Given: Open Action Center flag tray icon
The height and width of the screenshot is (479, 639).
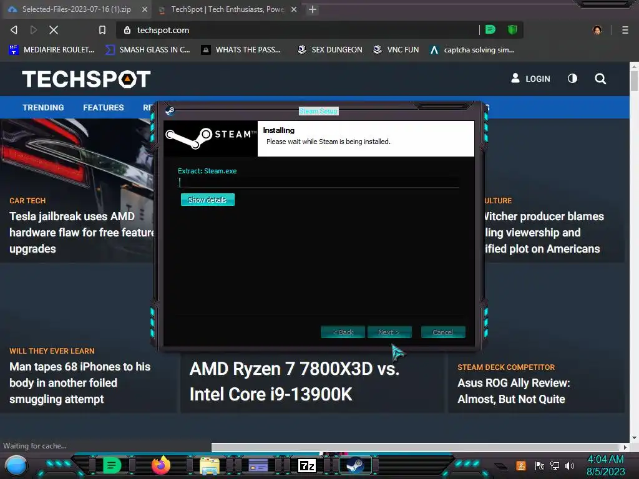Looking at the screenshot, I should pyautogui.click(x=540, y=465).
